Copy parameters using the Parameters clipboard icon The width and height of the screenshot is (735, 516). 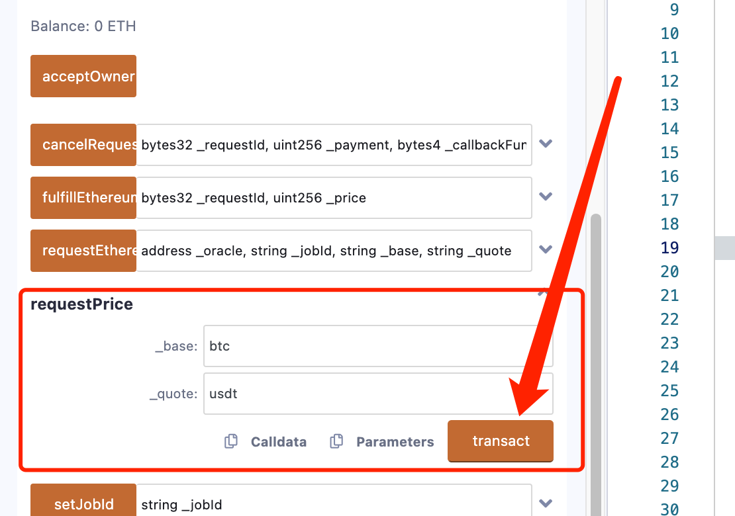(x=336, y=442)
